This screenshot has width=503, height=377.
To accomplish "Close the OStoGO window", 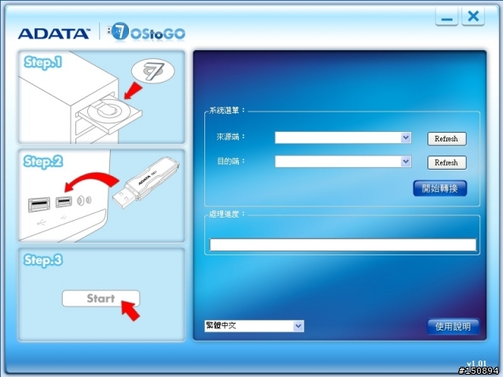I will (x=473, y=16).
